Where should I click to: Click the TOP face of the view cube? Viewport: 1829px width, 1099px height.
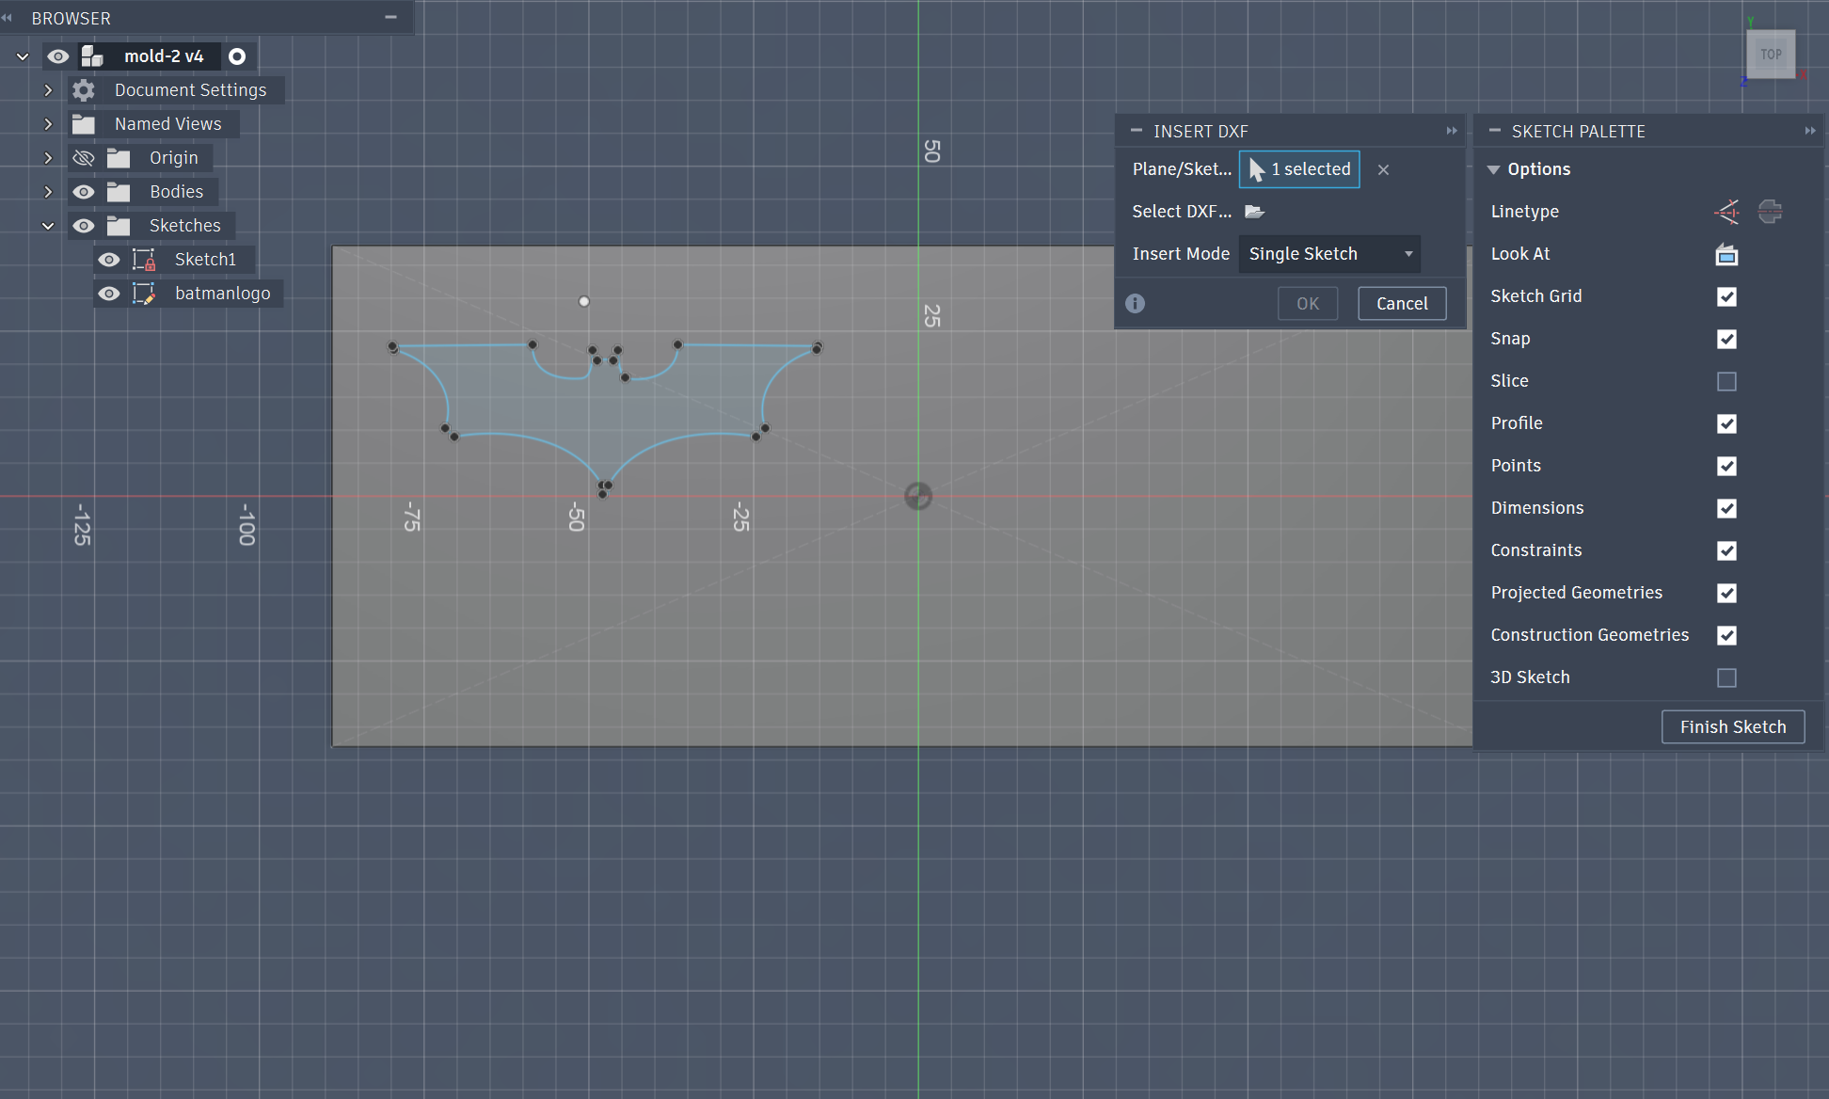point(1771,55)
